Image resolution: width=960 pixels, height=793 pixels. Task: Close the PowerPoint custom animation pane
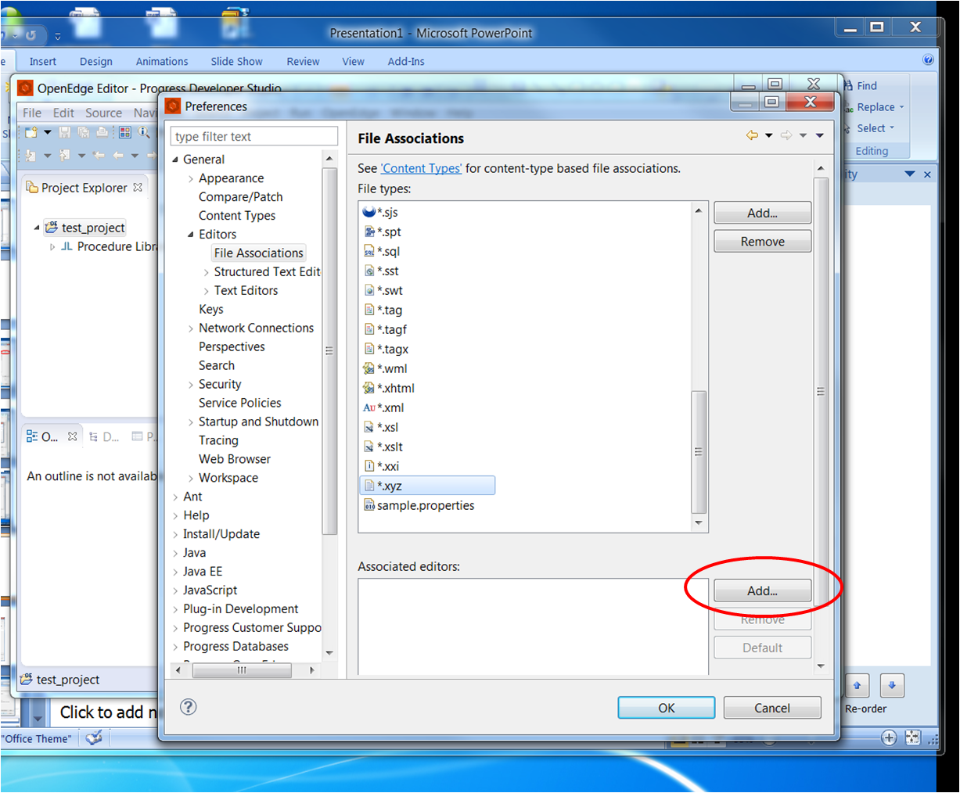click(927, 174)
